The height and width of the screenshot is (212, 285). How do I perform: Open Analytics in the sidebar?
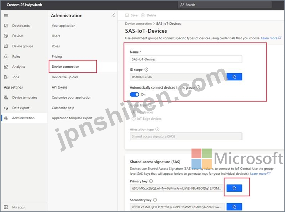[x=19, y=67]
